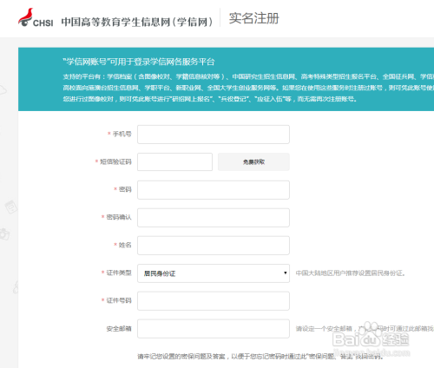Screen dimensions: 434x368
Task: Focus the 安全邮箱 security email field
Action: click(x=214, y=329)
